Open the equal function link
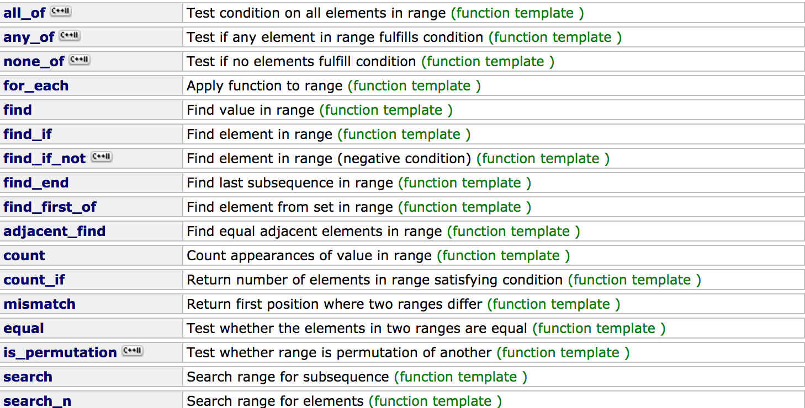This screenshot has width=805, height=408. click(24, 329)
